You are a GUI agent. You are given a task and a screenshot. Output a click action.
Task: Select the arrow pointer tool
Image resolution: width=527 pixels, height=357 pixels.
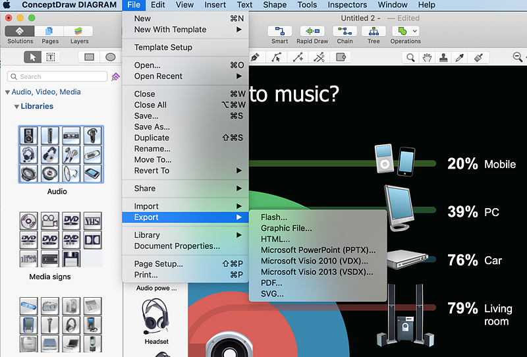(32, 57)
